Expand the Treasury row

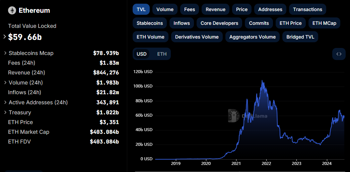pyautogui.click(x=5, y=112)
